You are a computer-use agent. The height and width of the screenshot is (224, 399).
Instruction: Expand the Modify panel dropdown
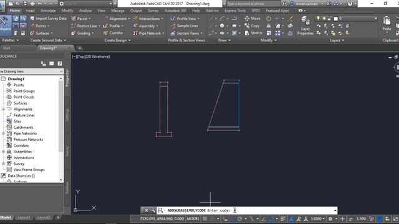pos(269,40)
